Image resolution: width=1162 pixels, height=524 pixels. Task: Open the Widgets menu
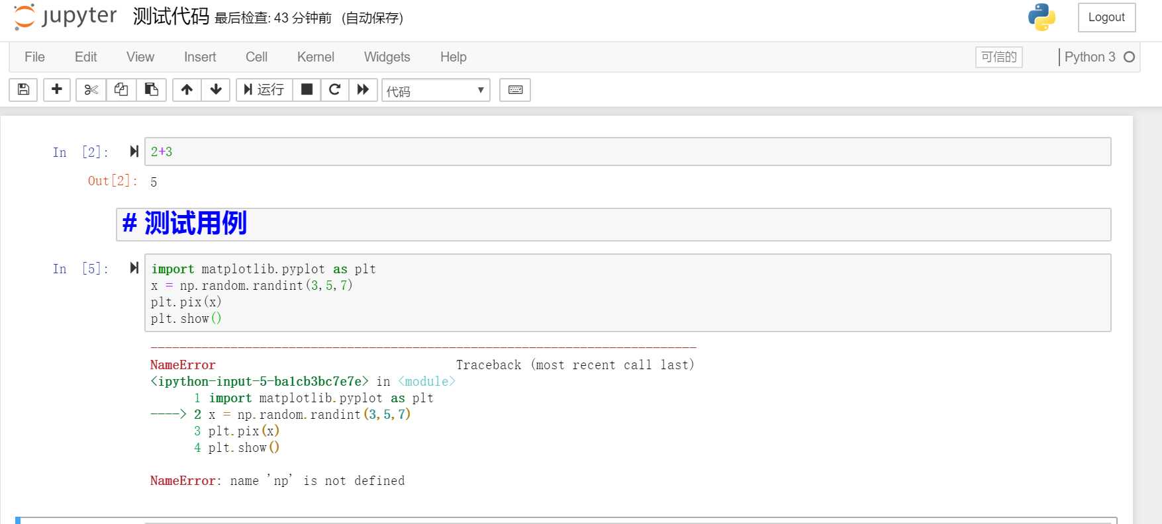[x=387, y=57]
